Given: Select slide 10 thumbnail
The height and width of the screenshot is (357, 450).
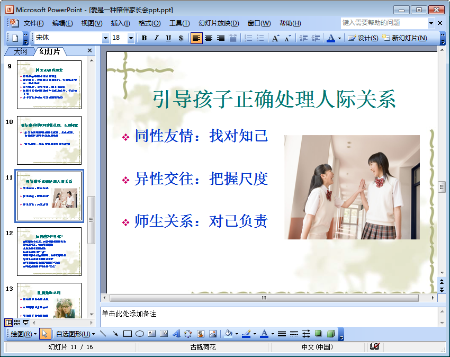Looking at the screenshot, I should 49,140.
